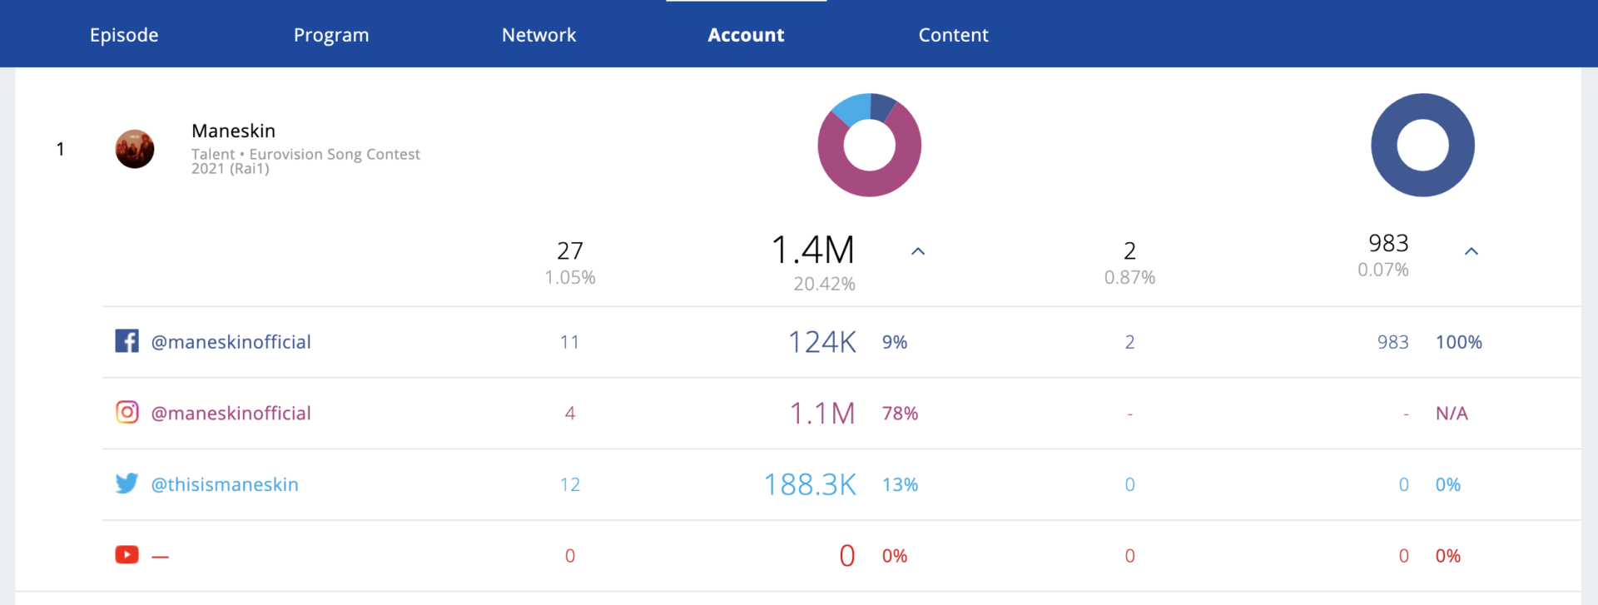This screenshot has height=605, width=1598.
Task: Open Instagram account @maneskinofficial link
Action: click(231, 414)
